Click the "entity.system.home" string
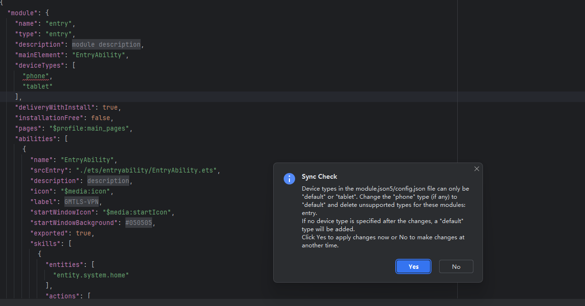This screenshot has height=306, width=585. tap(91, 275)
